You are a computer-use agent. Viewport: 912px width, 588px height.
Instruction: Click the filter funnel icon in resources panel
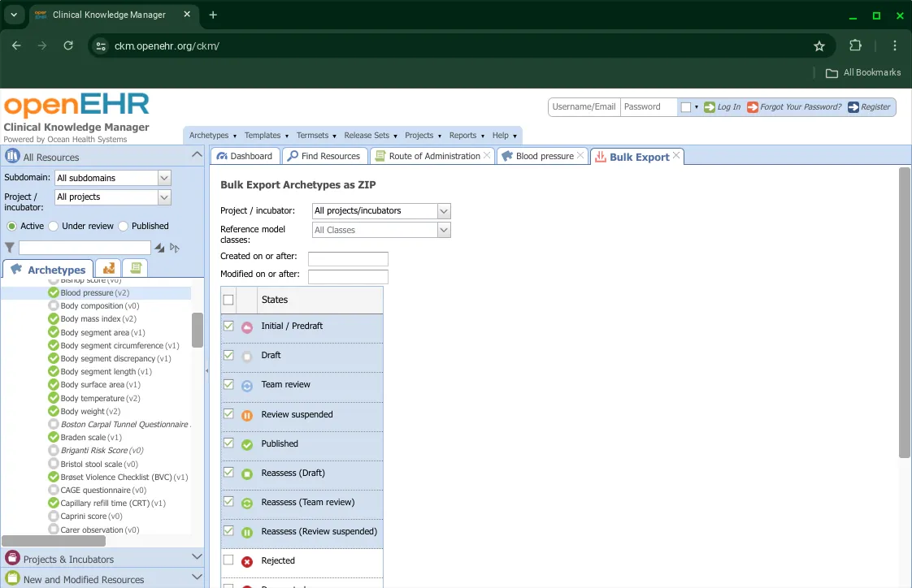coord(10,248)
